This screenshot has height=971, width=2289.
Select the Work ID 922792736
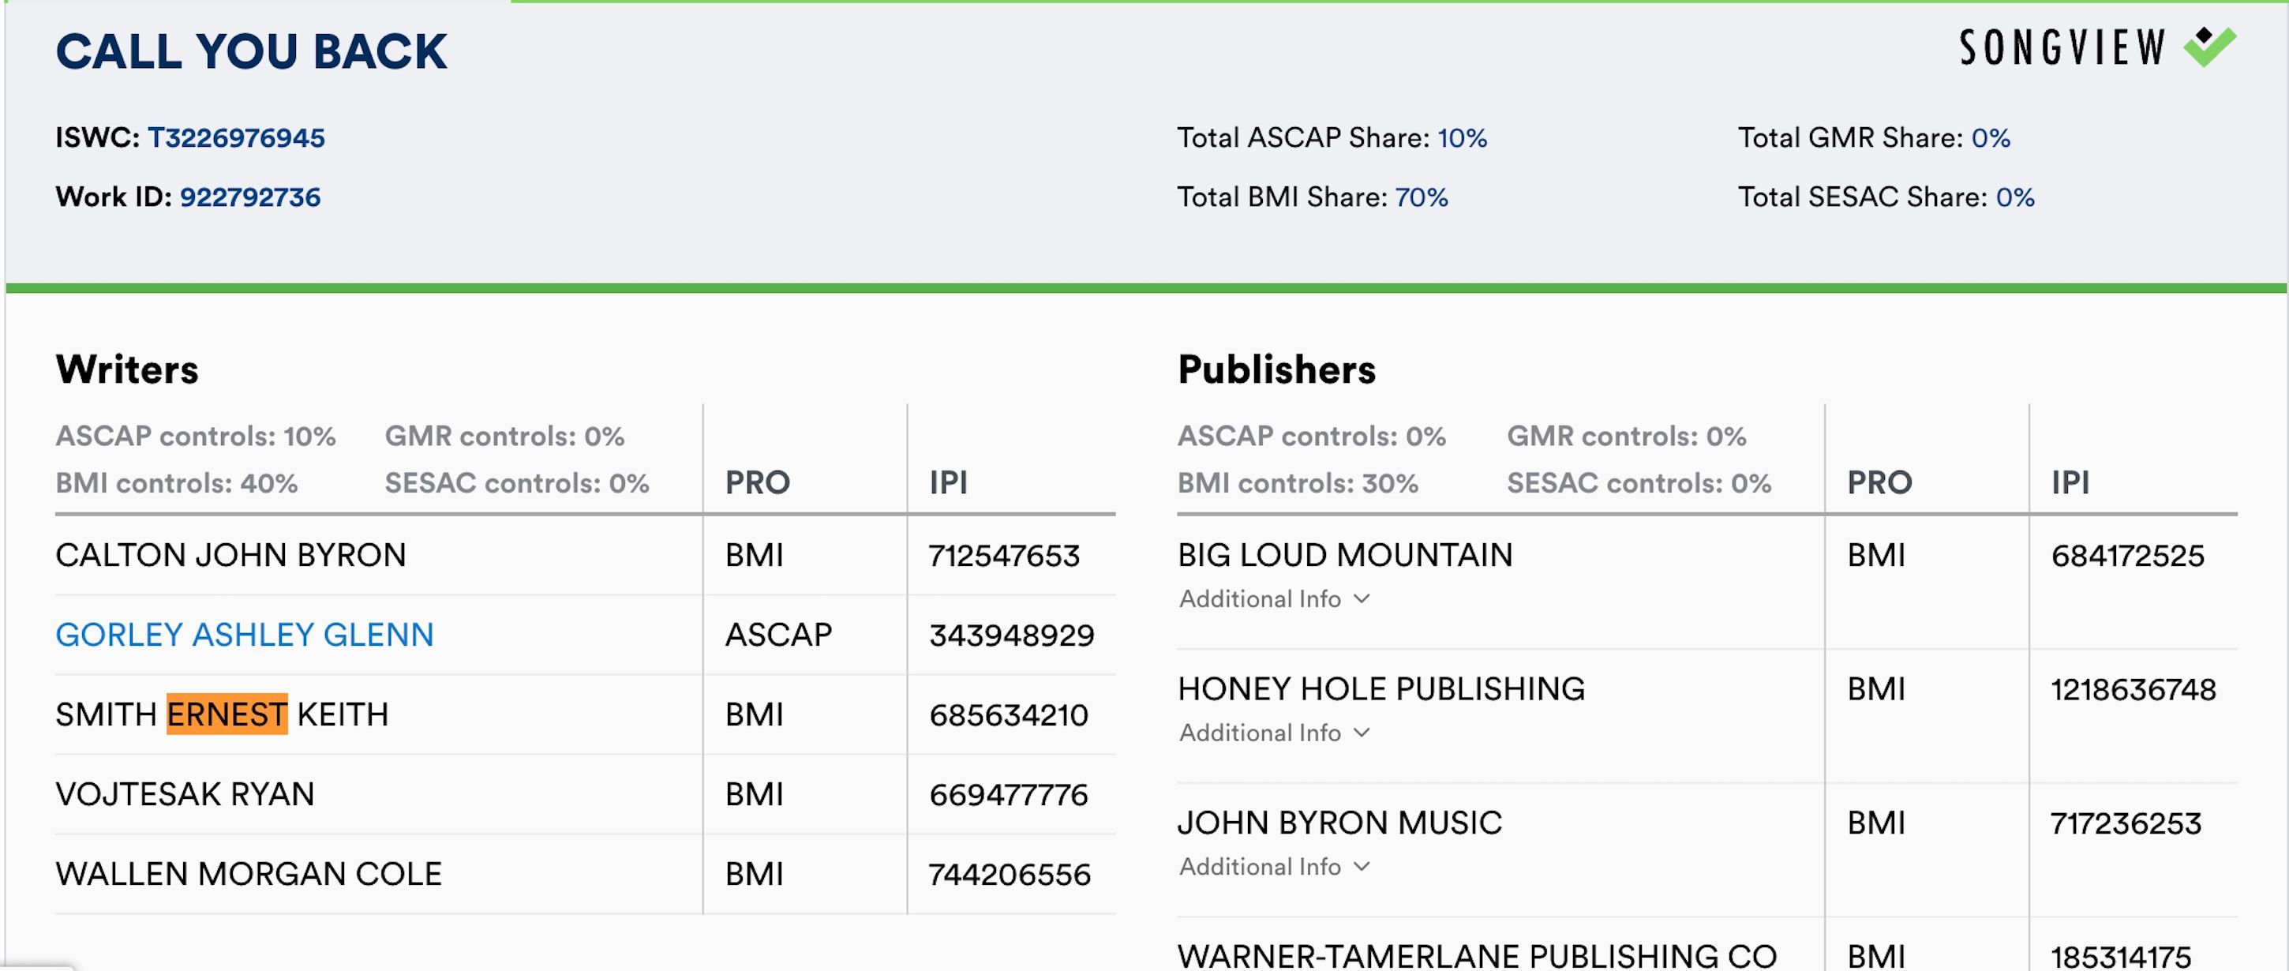pyautogui.click(x=249, y=197)
